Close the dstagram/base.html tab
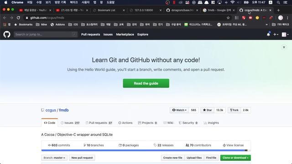The image size is (292, 164). pyautogui.click(x=197, y=10)
